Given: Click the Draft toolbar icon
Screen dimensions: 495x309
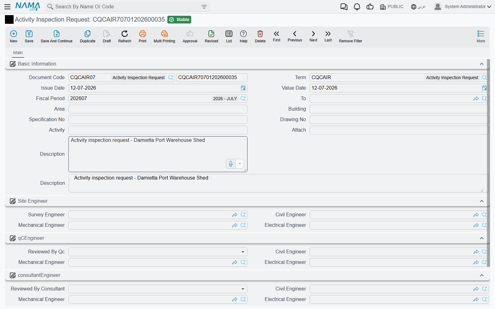Looking at the screenshot, I should 107,36.
